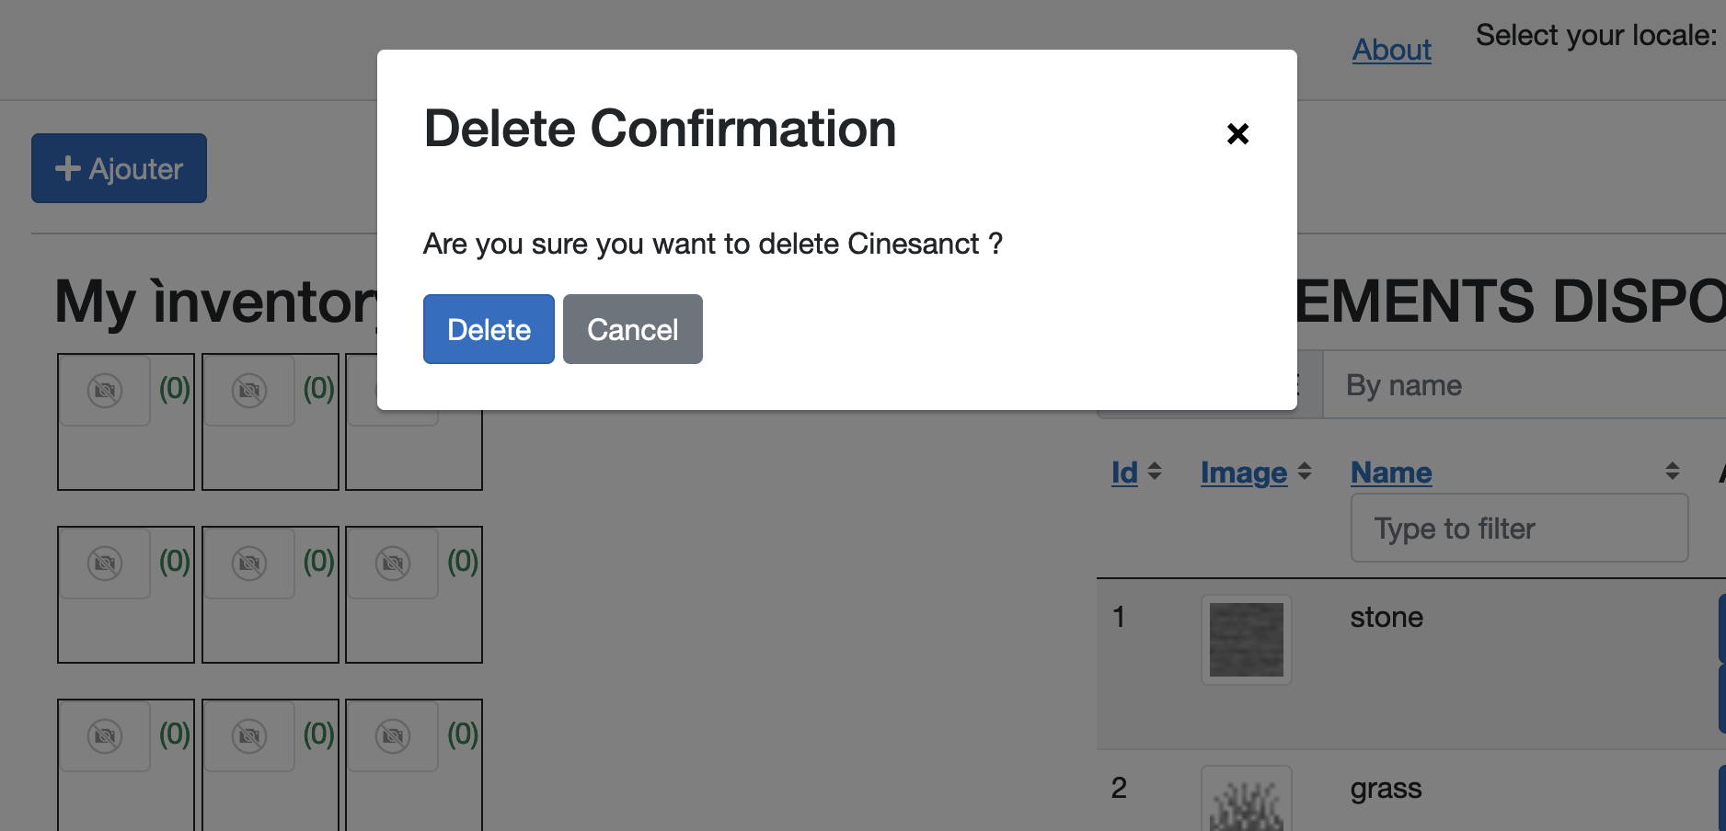Screen dimensions: 1726x831
Task: Sort table by Id column arrows
Action: click(1155, 472)
